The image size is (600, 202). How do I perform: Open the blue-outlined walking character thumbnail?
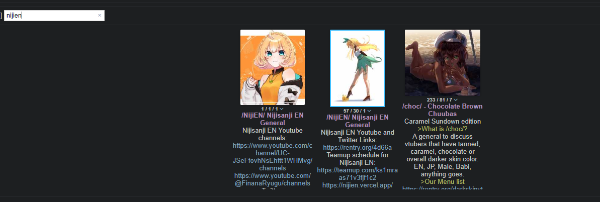pos(358,68)
